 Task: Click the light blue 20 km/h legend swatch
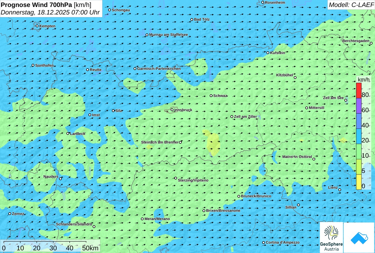[x=359, y=136]
